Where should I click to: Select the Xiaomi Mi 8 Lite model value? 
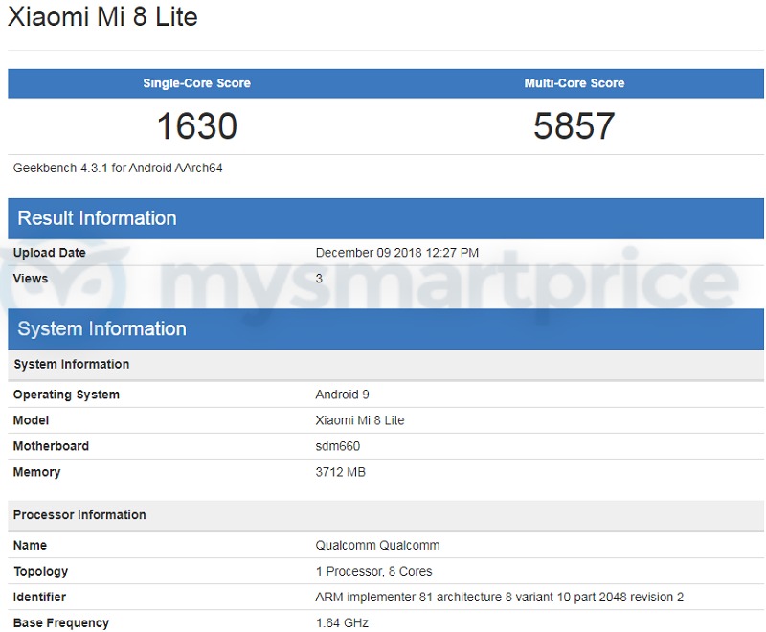tap(360, 420)
